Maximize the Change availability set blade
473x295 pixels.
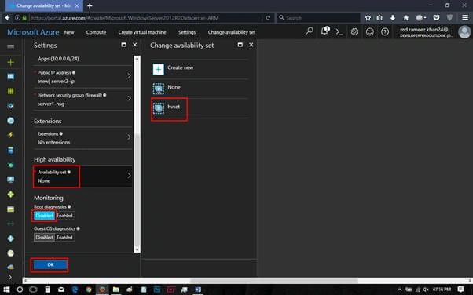coord(240,45)
